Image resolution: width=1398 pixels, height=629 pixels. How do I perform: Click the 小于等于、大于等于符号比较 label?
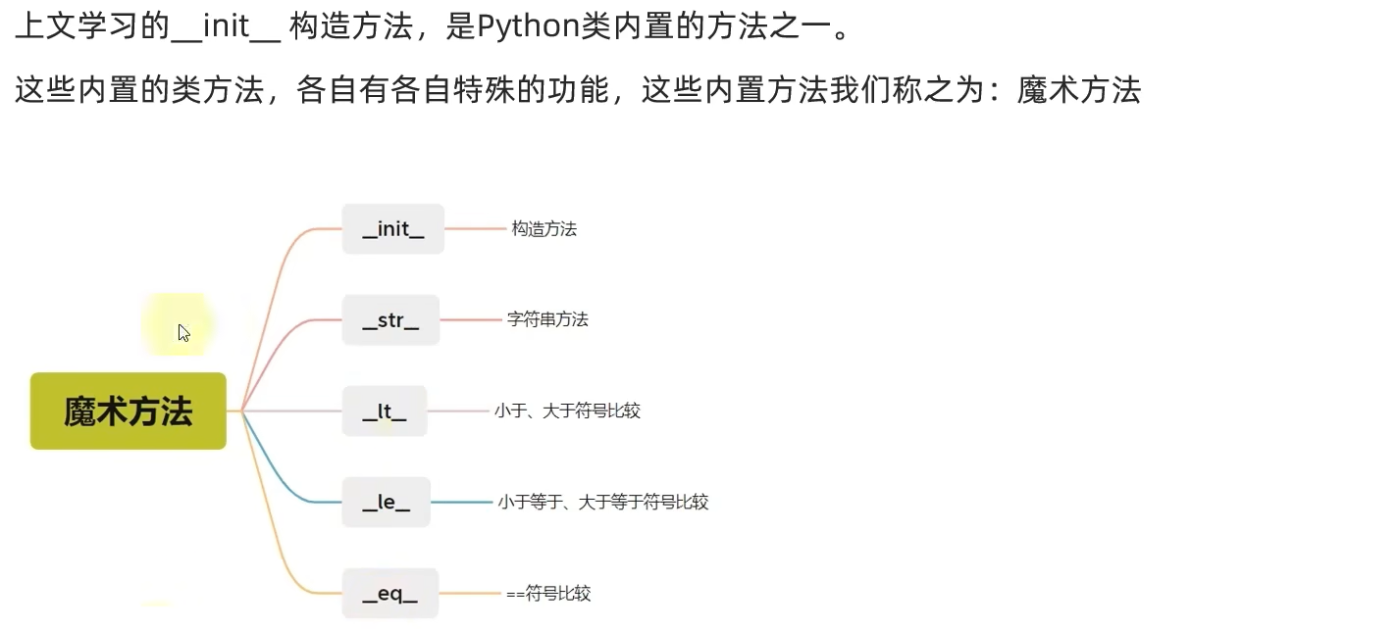pyautogui.click(x=602, y=503)
